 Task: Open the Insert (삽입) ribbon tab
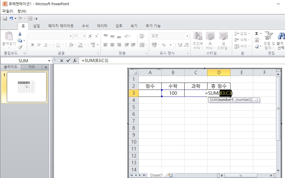[36, 26]
